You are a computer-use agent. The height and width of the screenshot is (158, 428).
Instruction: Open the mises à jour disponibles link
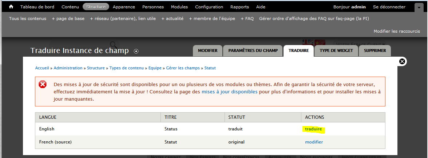click(x=229, y=92)
